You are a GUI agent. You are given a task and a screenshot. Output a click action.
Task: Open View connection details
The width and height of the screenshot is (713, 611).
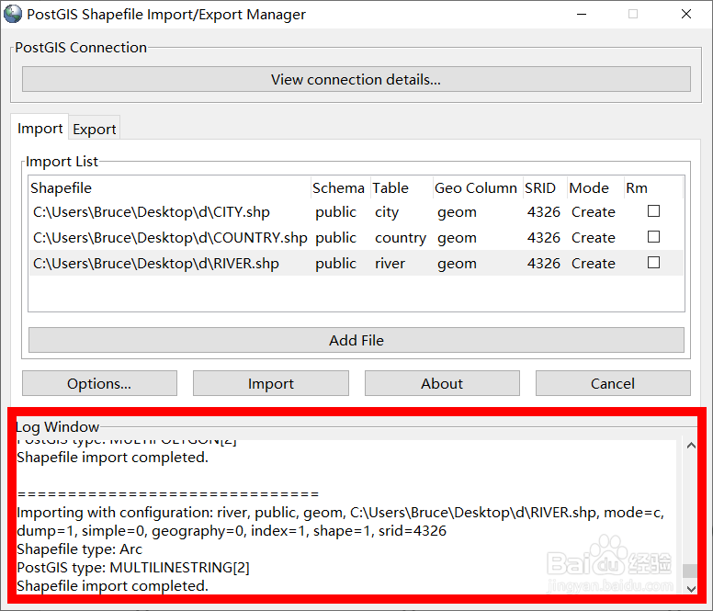[x=356, y=80]
